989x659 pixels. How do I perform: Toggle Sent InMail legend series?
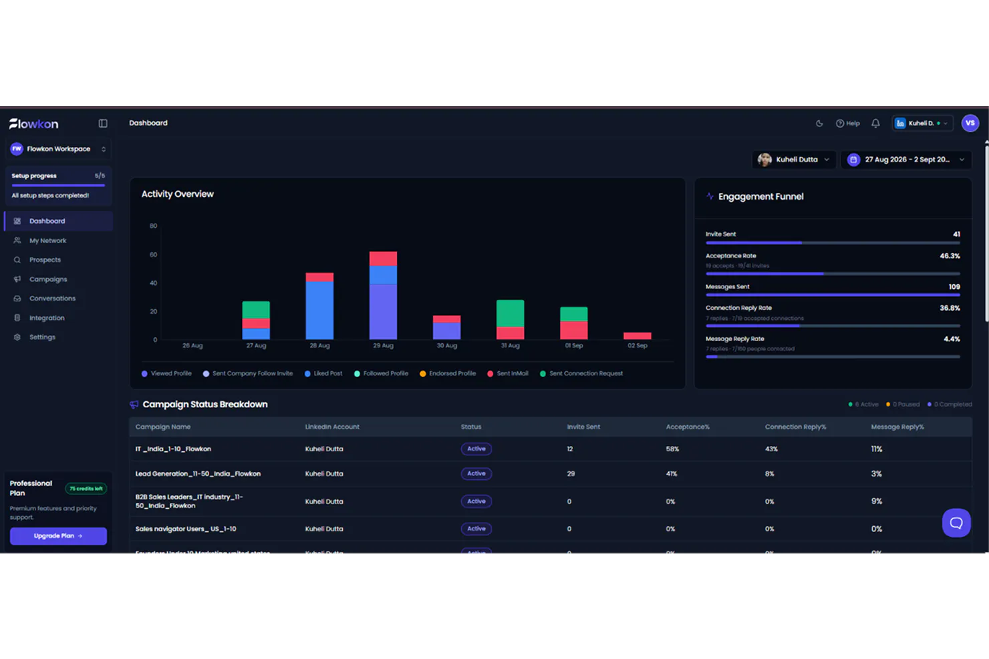(x=508, y=374)
